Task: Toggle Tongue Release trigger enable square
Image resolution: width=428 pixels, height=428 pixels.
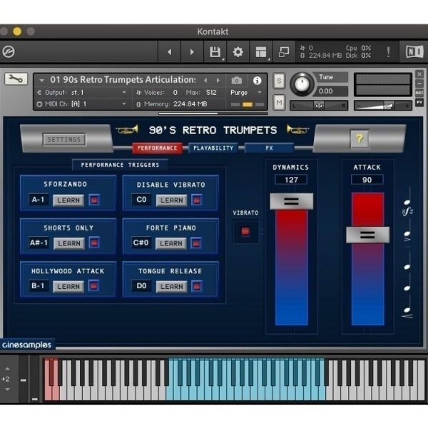Action: point(197,286)
